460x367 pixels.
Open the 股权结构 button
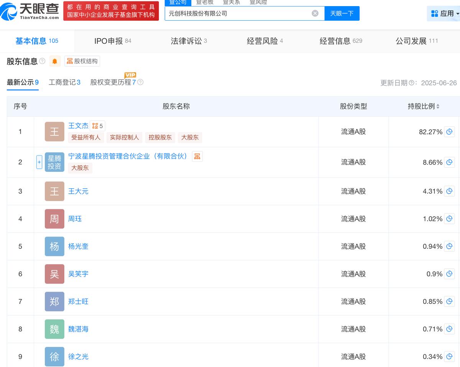pos(82,61)
